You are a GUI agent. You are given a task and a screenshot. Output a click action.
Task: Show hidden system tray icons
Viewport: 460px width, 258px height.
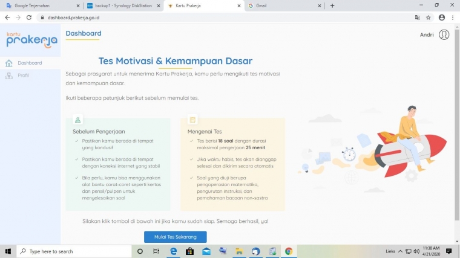[400, 251]
